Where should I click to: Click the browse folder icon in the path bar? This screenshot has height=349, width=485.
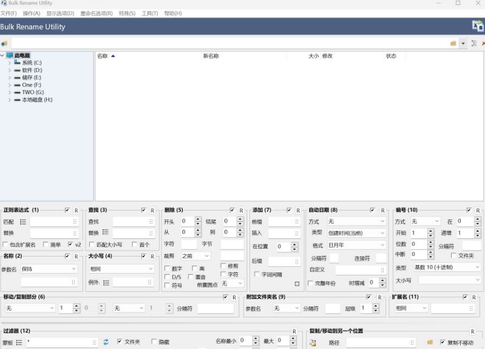click(453, 44)
